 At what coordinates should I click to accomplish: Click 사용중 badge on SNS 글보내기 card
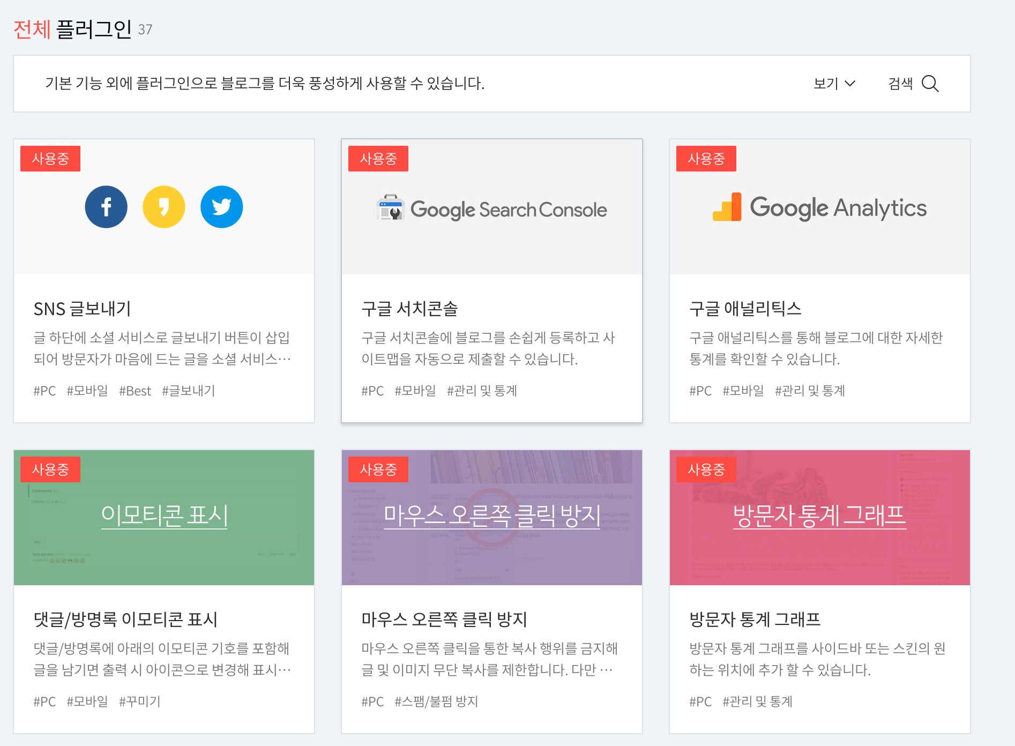tap(50, 159)
